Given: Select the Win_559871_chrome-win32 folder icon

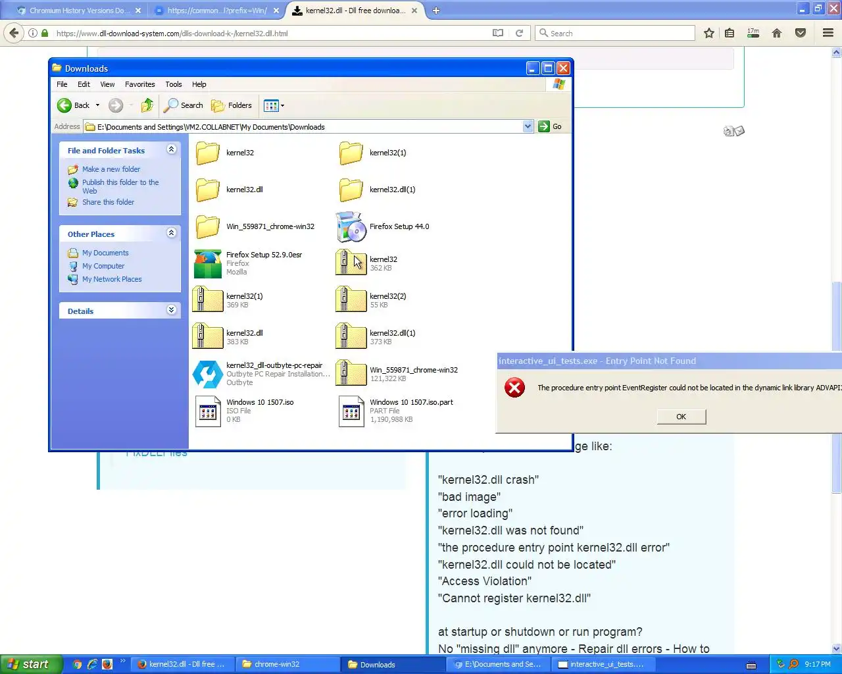Looking at the screenshot, I should point(208,226).
